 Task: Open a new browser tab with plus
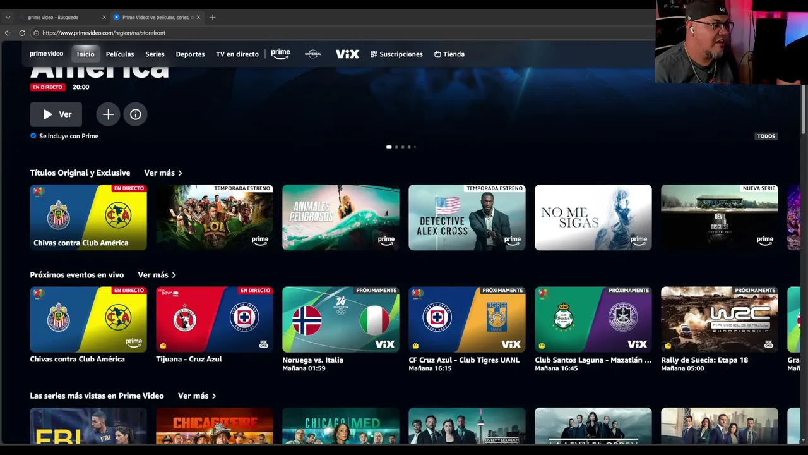coord(212,17)
